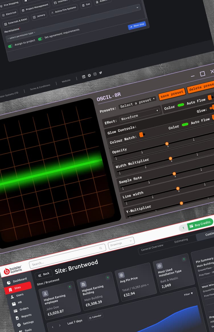Toggle Assign to project switch
This screenshot has height=332, width=214.
(10, 46)
